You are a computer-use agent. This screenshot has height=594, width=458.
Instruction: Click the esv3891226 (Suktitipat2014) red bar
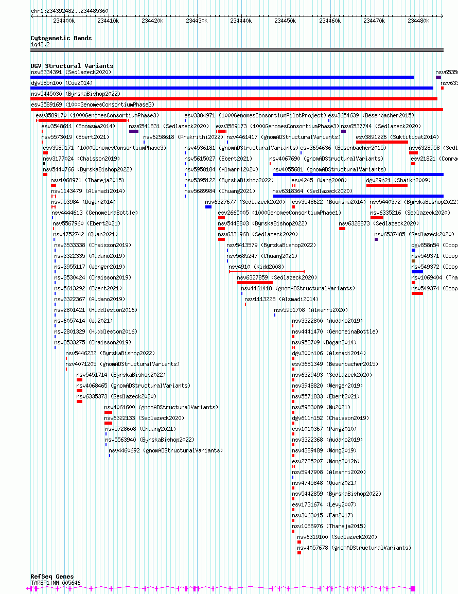pos(382,142)
